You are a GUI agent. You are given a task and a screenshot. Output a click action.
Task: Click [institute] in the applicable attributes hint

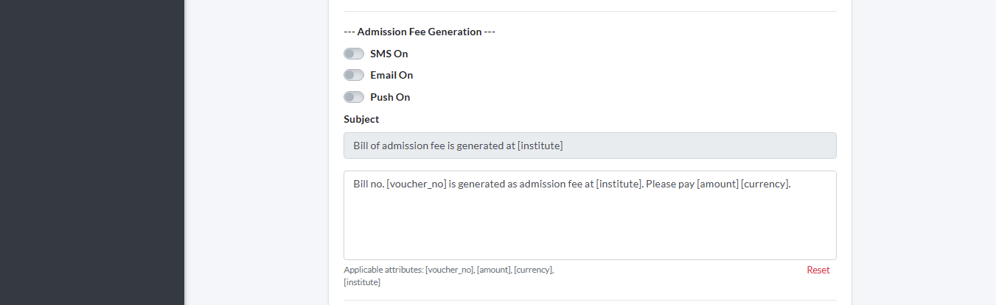point(362,282)
